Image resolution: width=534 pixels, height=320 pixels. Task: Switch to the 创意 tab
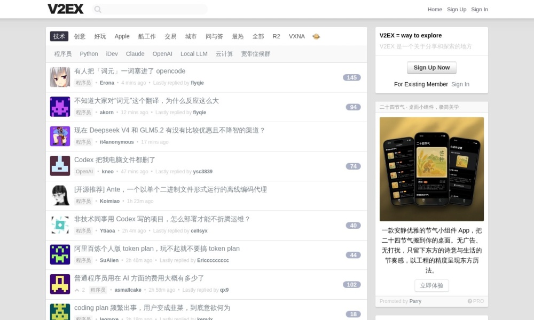pyautogui.click(x=80, y=36)
